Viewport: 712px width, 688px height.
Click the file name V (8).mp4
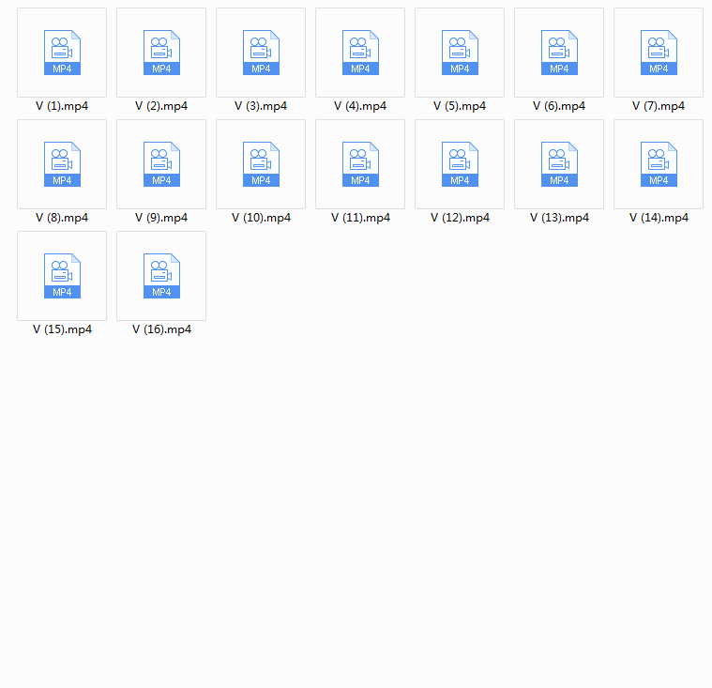[62, 218]
